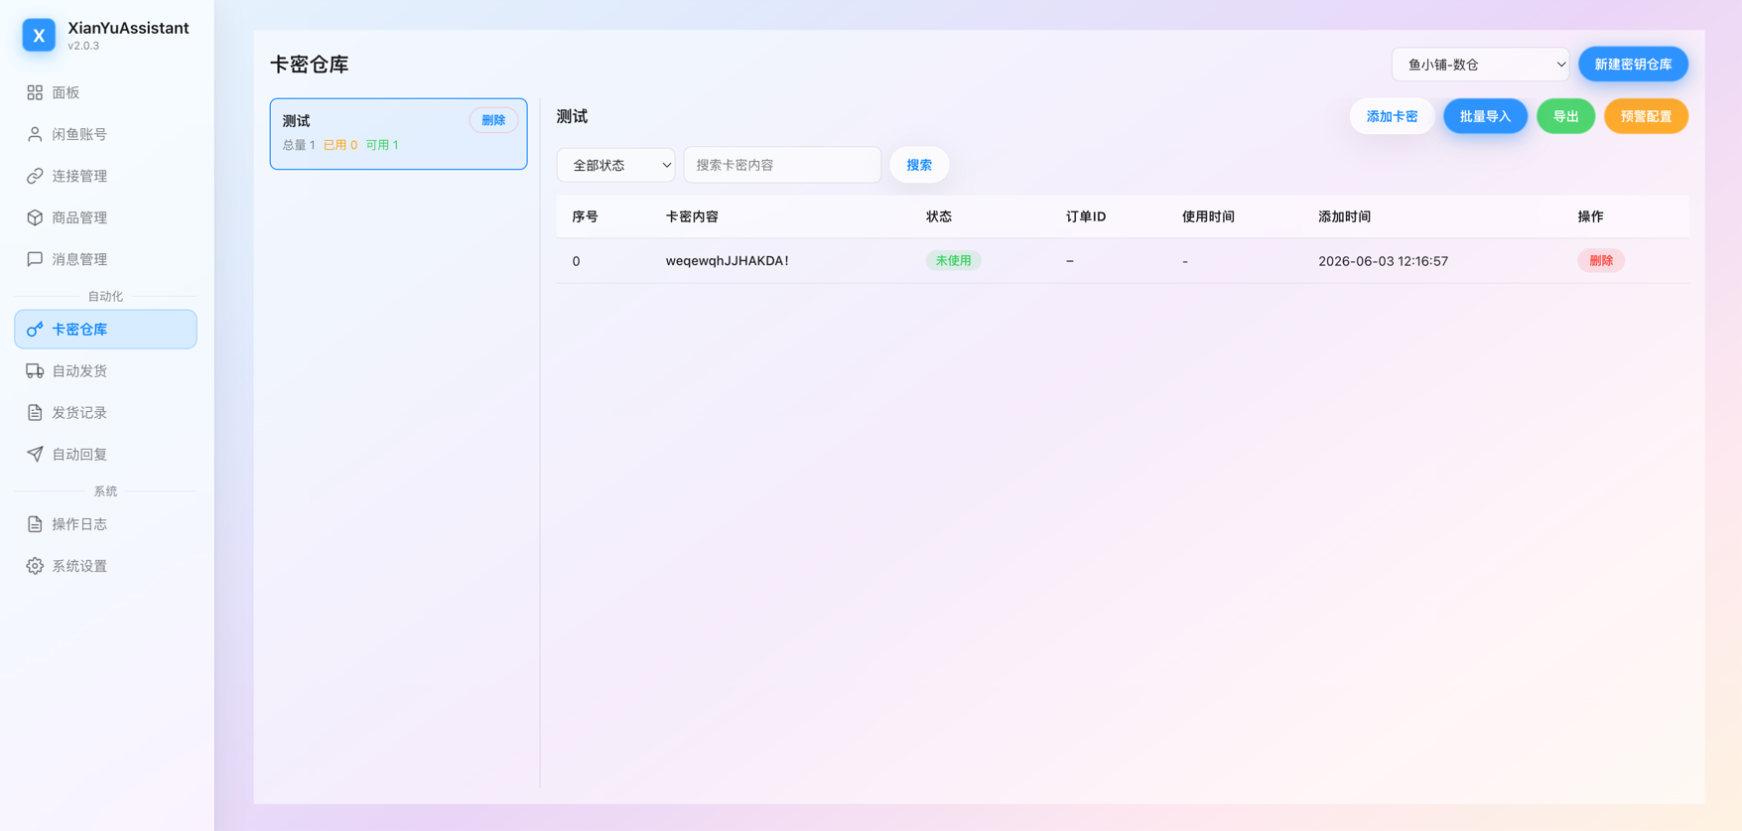Click the v2.0.3 version label
Viewport: 1742px width, 831px height.
coord(83,46)
